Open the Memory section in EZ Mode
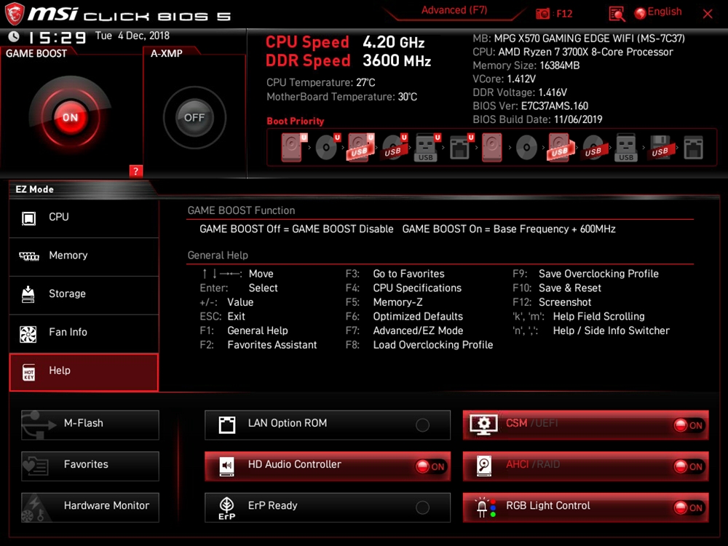Viewport: 728px width, 546px height. (84, 256)
